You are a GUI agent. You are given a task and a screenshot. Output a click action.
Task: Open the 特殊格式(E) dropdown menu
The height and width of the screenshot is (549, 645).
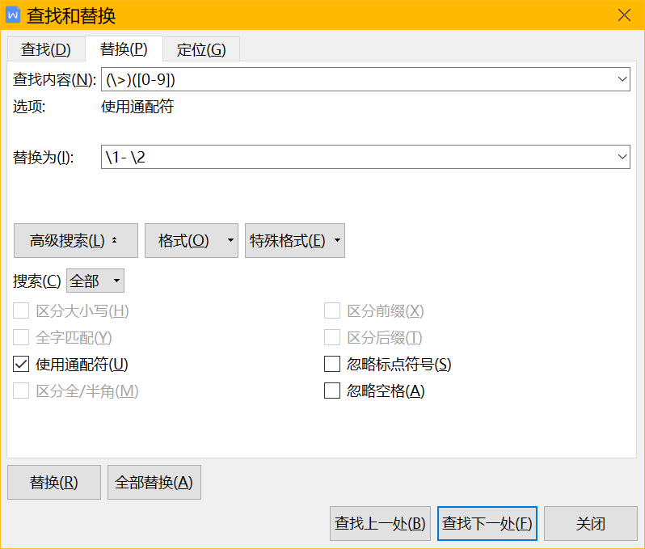point(294,241)
